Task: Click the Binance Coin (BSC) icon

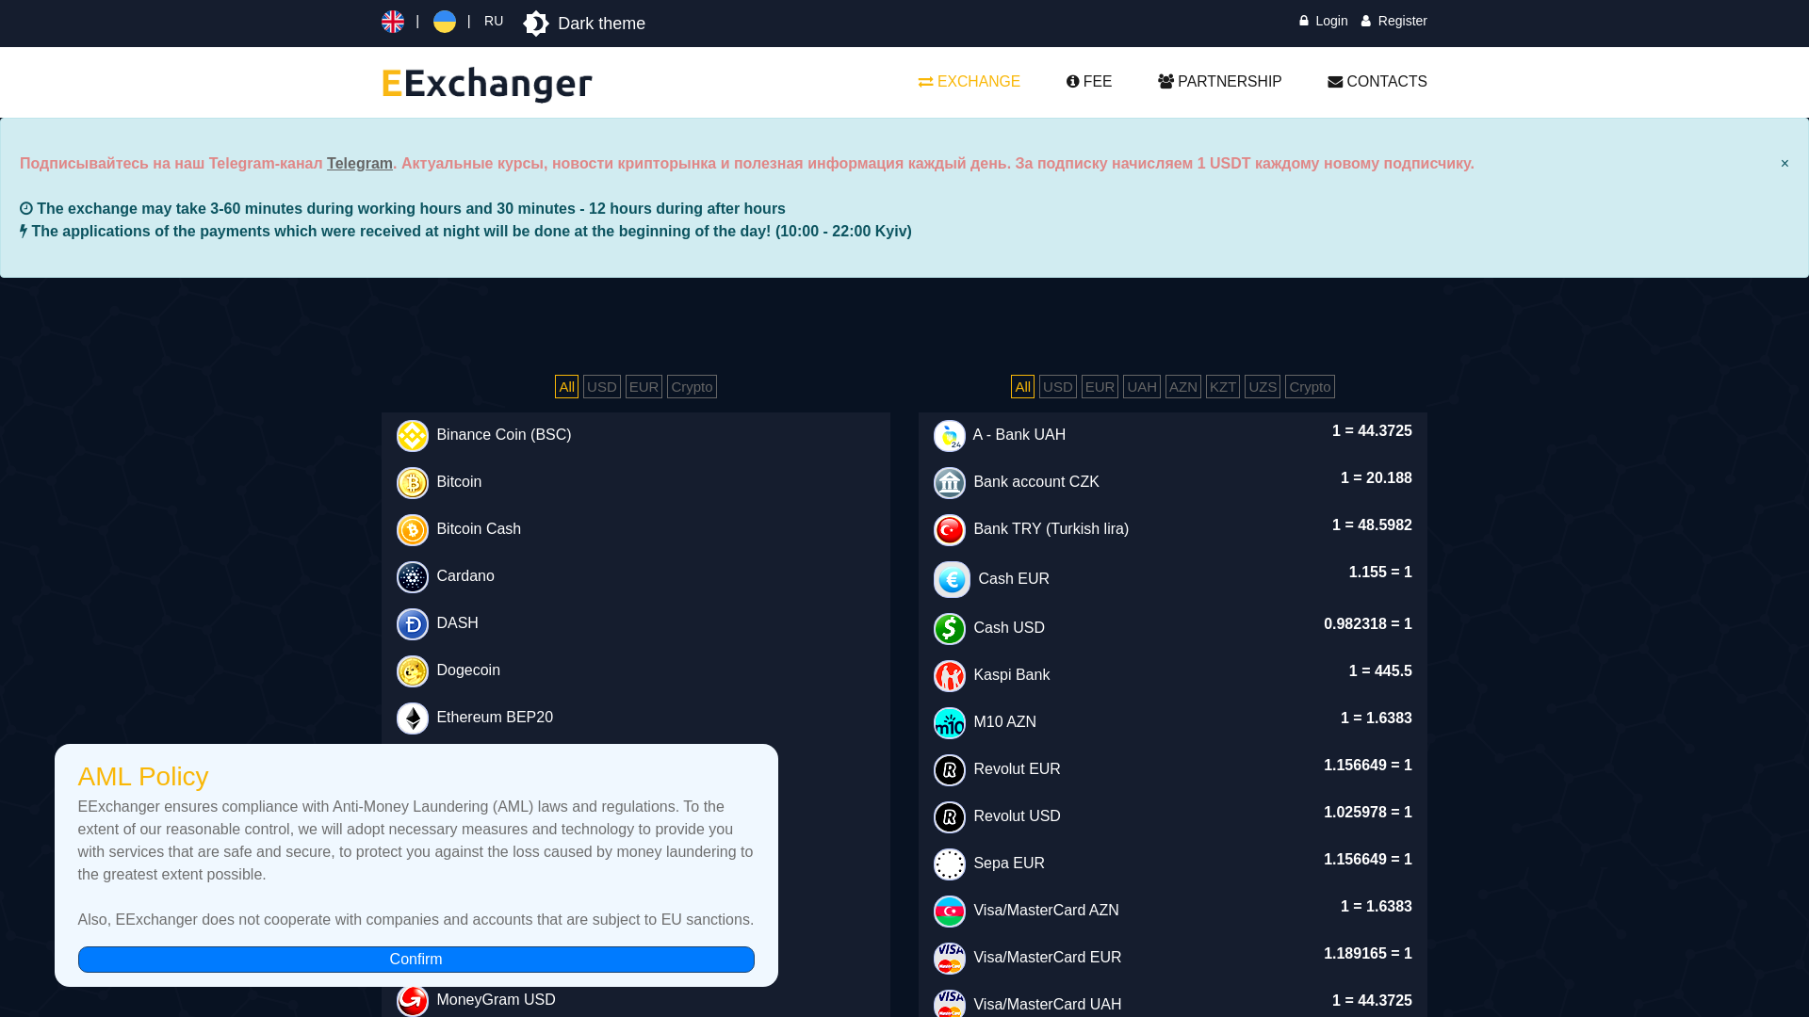Action: [413, 436]
